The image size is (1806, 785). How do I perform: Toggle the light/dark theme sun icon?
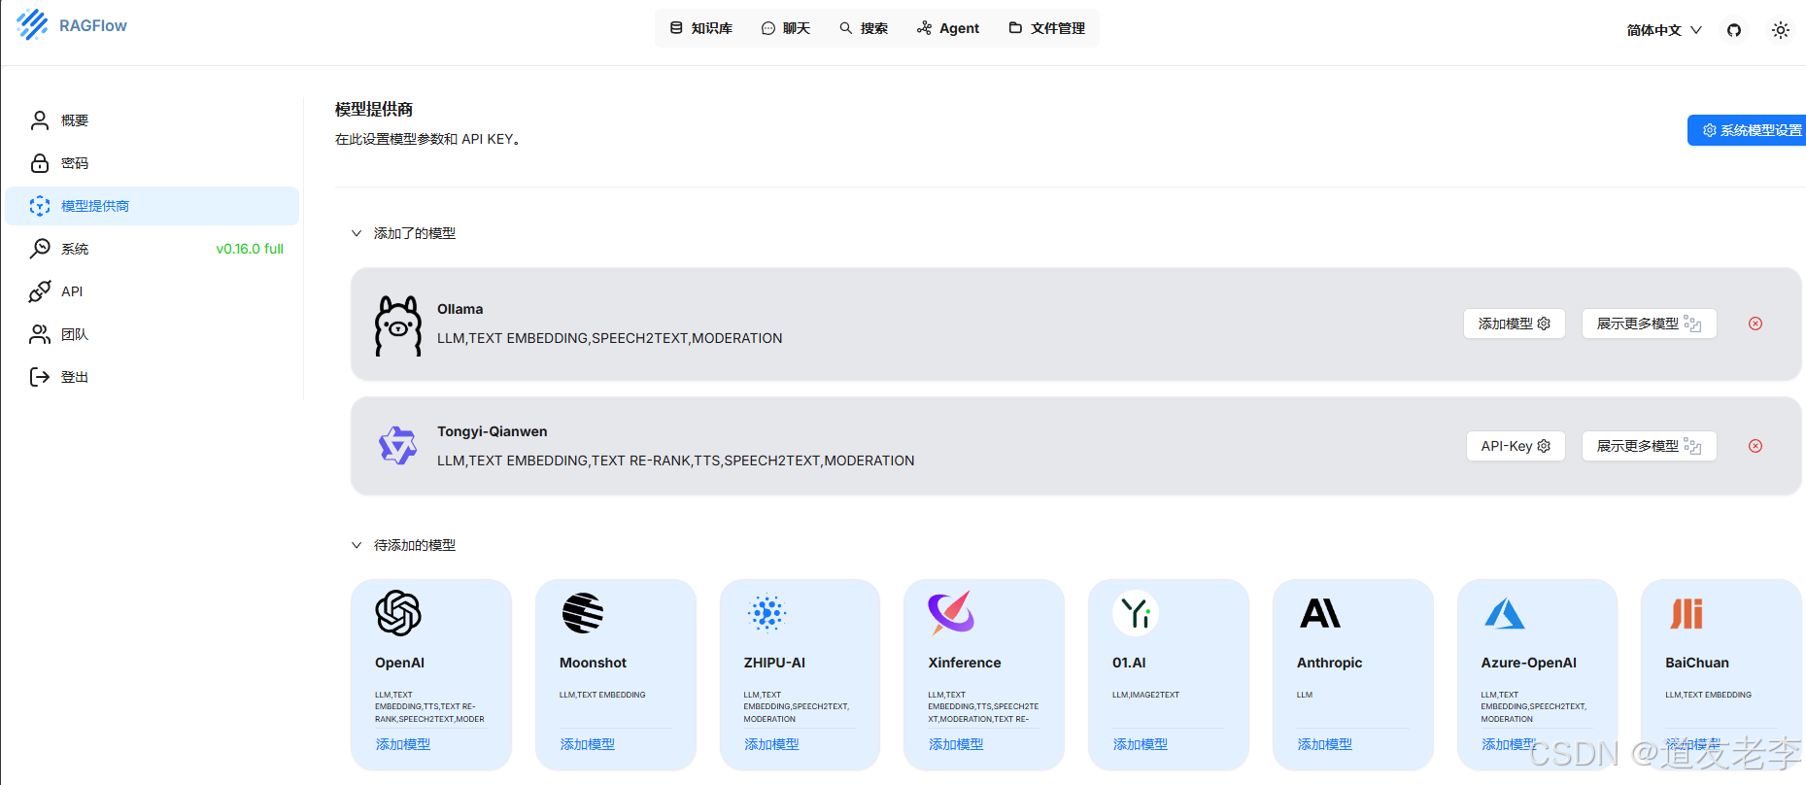[1781, 30]
